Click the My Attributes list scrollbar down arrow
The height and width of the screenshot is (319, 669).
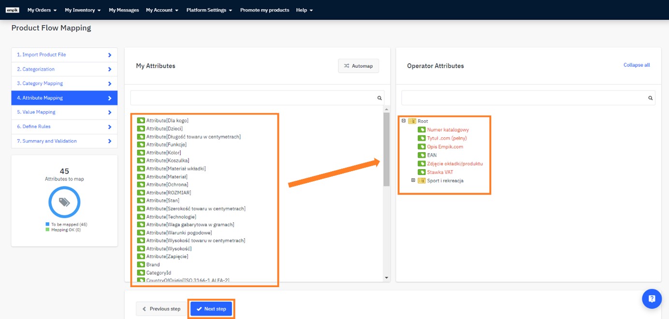(x=386, y=278)
